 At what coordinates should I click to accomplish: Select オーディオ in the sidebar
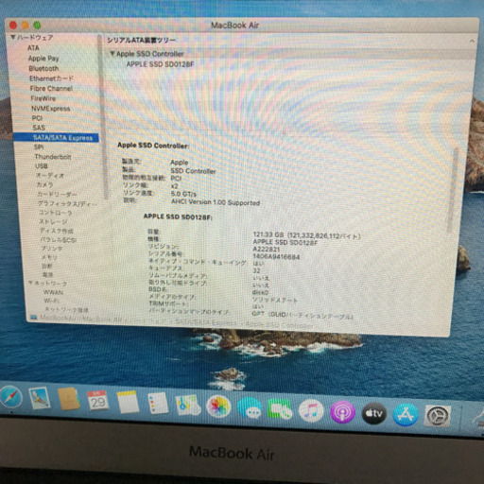click(50, 175)
